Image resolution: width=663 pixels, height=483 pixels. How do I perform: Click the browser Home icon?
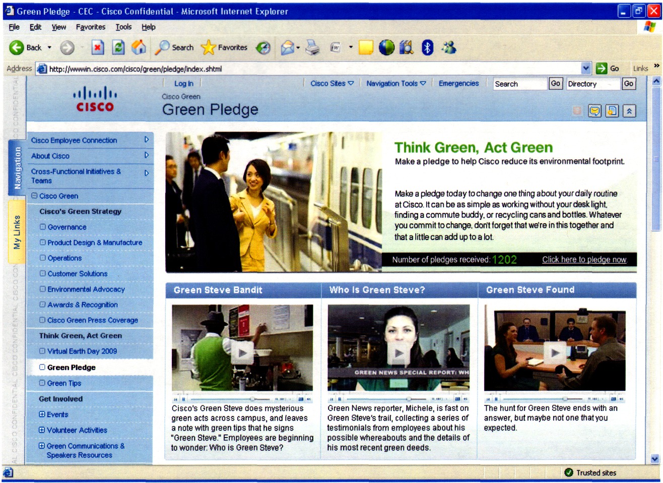(x=139, y=47)
